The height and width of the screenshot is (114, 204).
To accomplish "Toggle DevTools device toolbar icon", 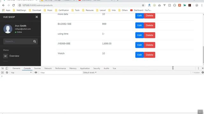I will [7, 68].
